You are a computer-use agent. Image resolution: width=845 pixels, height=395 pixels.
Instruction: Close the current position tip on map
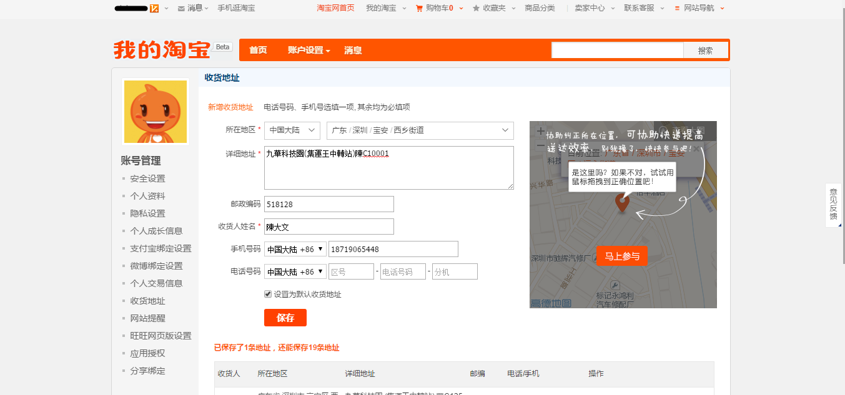pos(696,149)
